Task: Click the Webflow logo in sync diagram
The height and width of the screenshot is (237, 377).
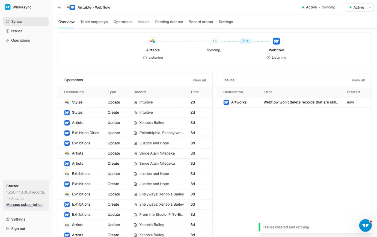Action: [x=277, y=41]
